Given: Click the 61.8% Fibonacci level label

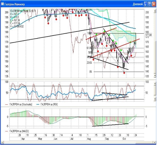Looking at the screenshot, I should click(x=89, y=48).
